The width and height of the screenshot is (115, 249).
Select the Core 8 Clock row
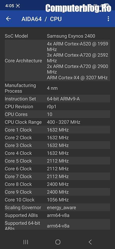coord(57,184)
